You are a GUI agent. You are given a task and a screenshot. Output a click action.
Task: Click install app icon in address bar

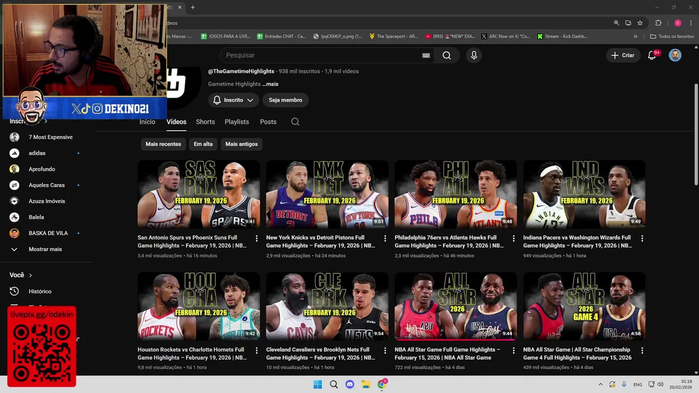(x=628, y=23)
